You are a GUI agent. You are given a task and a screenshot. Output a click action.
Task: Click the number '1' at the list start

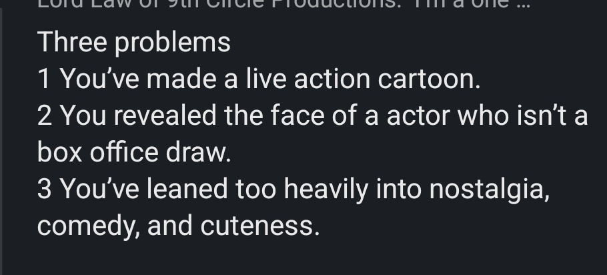(44, 79)
